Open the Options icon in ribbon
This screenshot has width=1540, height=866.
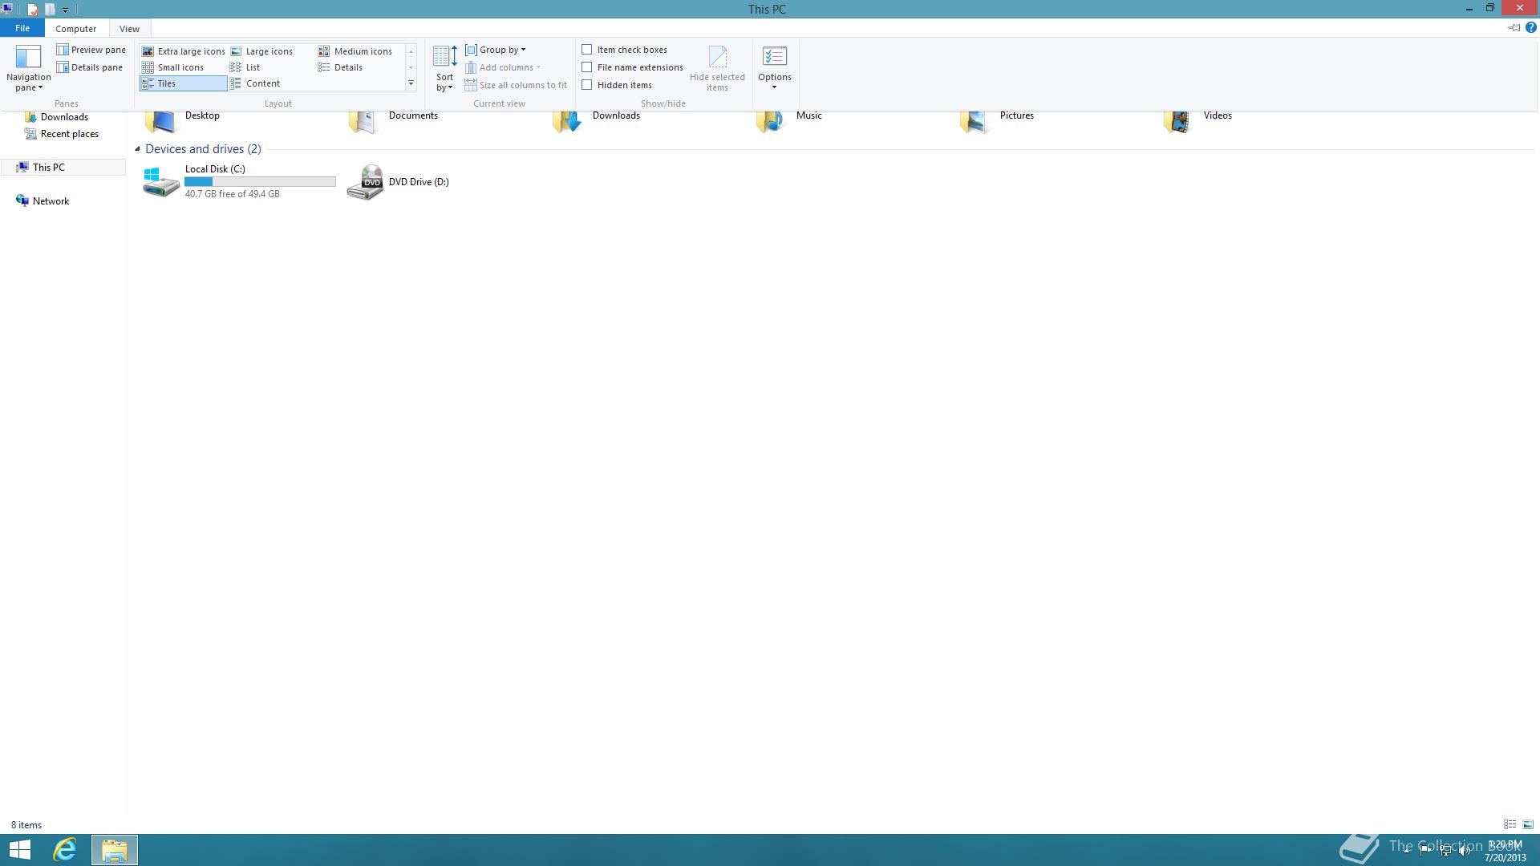774,58
